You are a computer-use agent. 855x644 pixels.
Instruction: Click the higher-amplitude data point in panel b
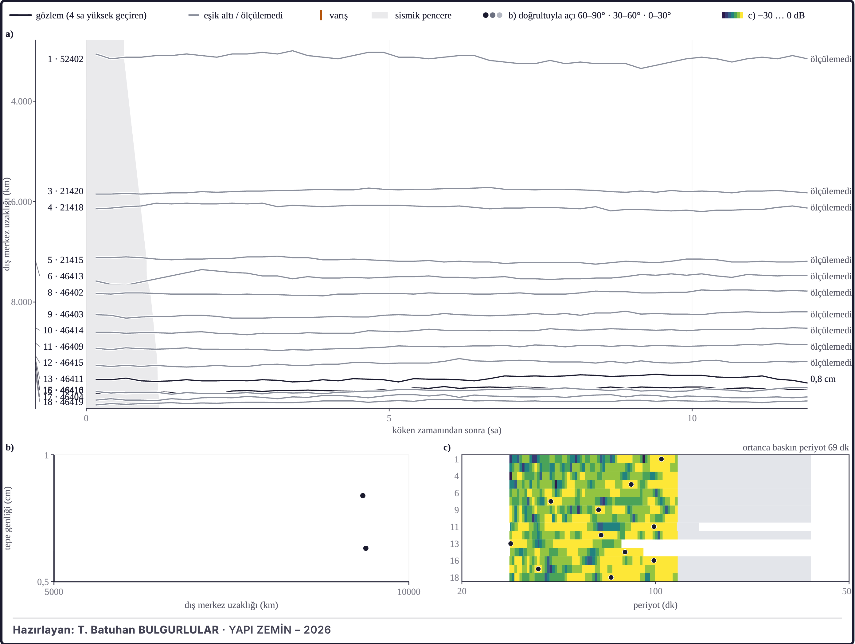(x=363, y=496)
